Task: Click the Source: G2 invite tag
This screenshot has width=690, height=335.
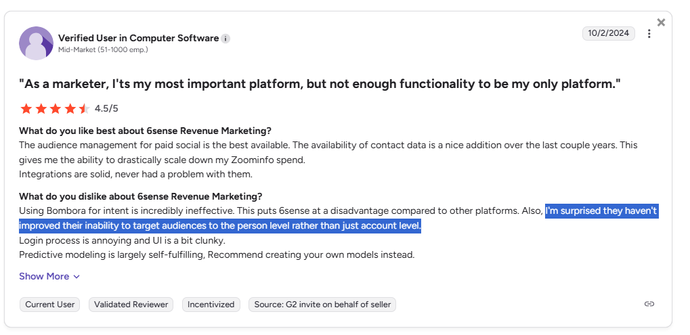Action: tap(322, 305)
